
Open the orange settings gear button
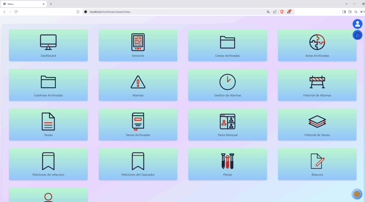coord(356,194)
